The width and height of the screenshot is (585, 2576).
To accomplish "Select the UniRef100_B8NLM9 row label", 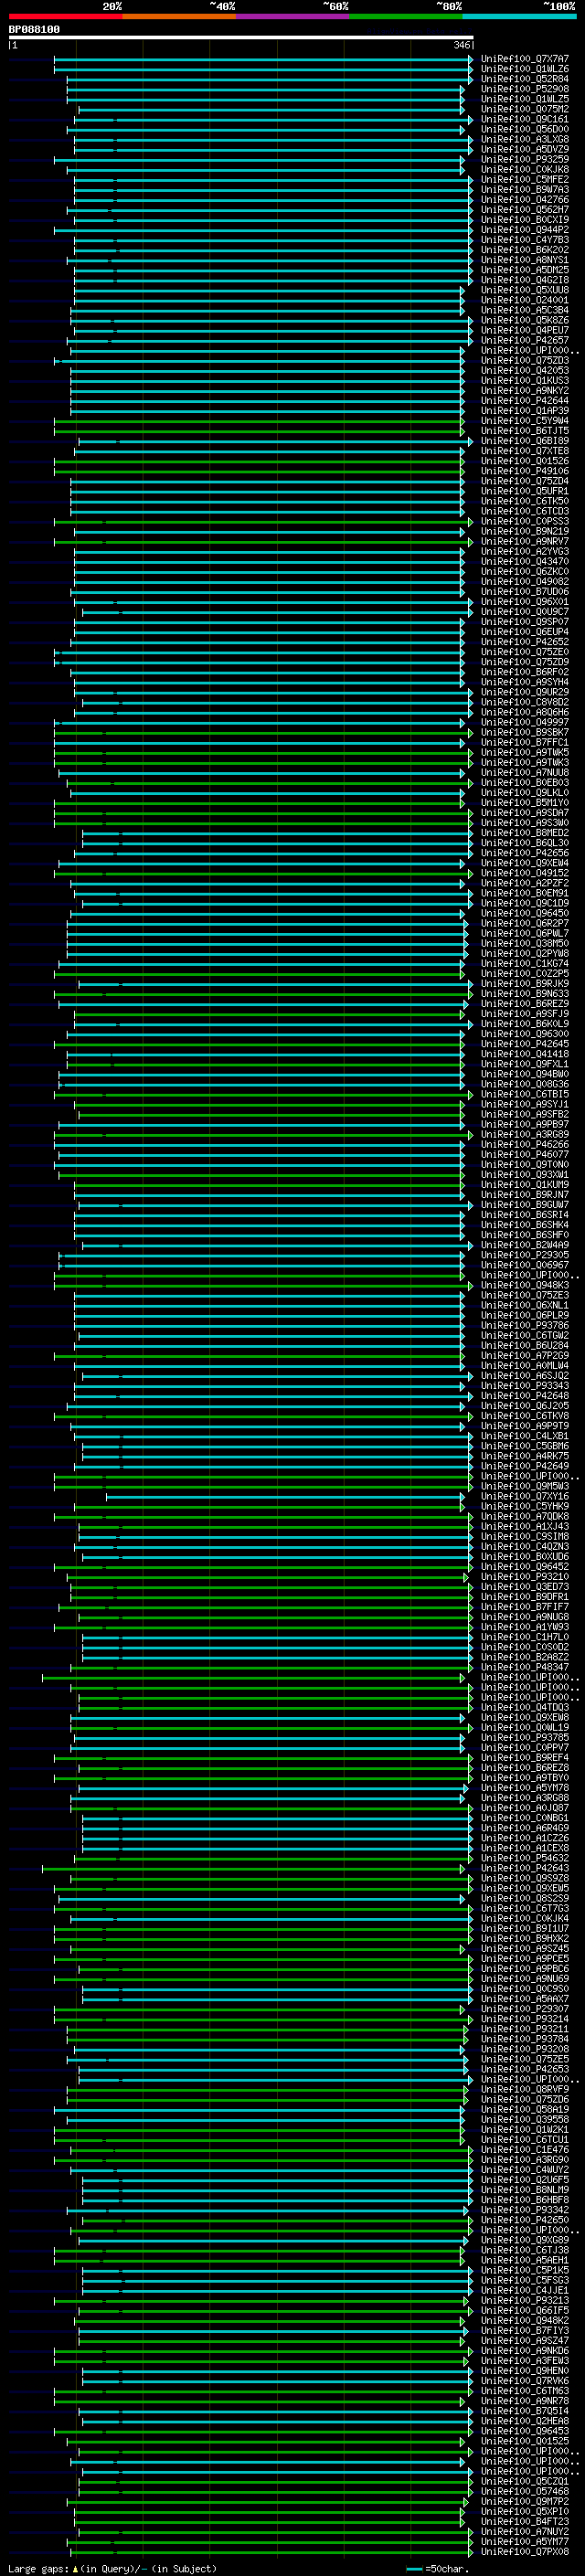I will 525,2190.
